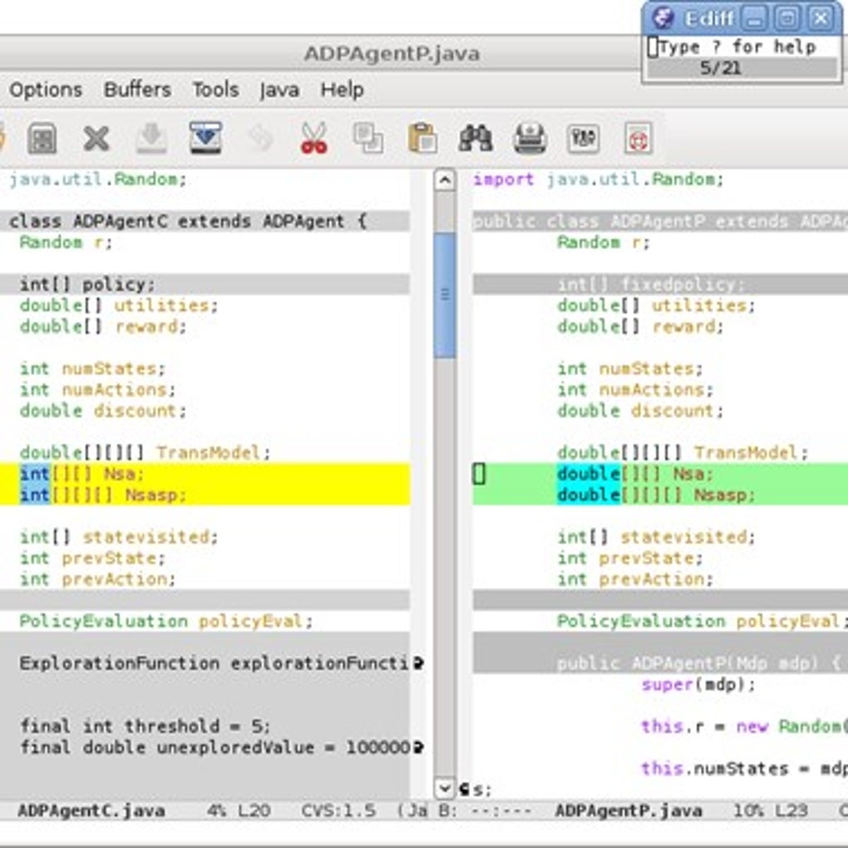Click the Paste clipboard icon

422,139
